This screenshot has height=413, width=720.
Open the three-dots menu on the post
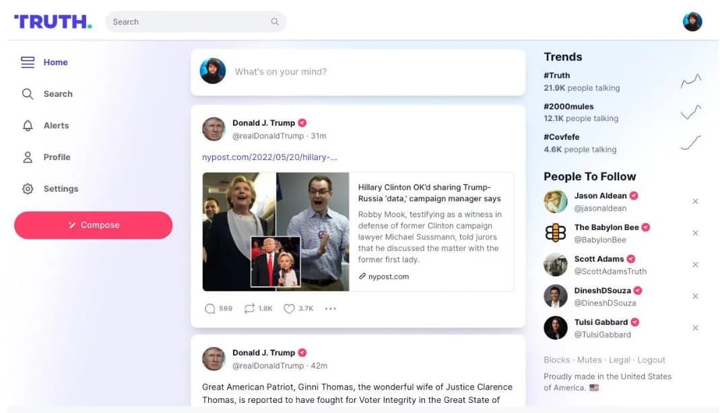click(x=331, y=309)
